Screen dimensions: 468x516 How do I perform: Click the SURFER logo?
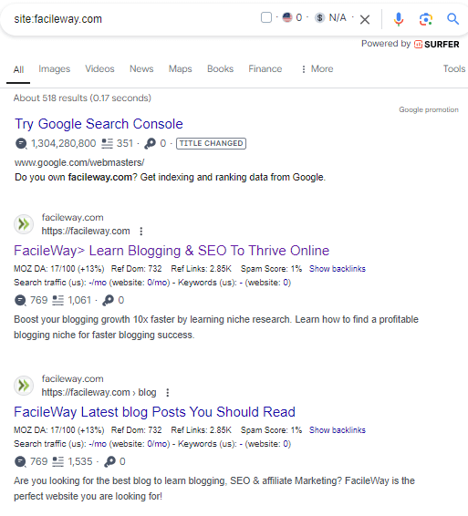coord(436,44)
